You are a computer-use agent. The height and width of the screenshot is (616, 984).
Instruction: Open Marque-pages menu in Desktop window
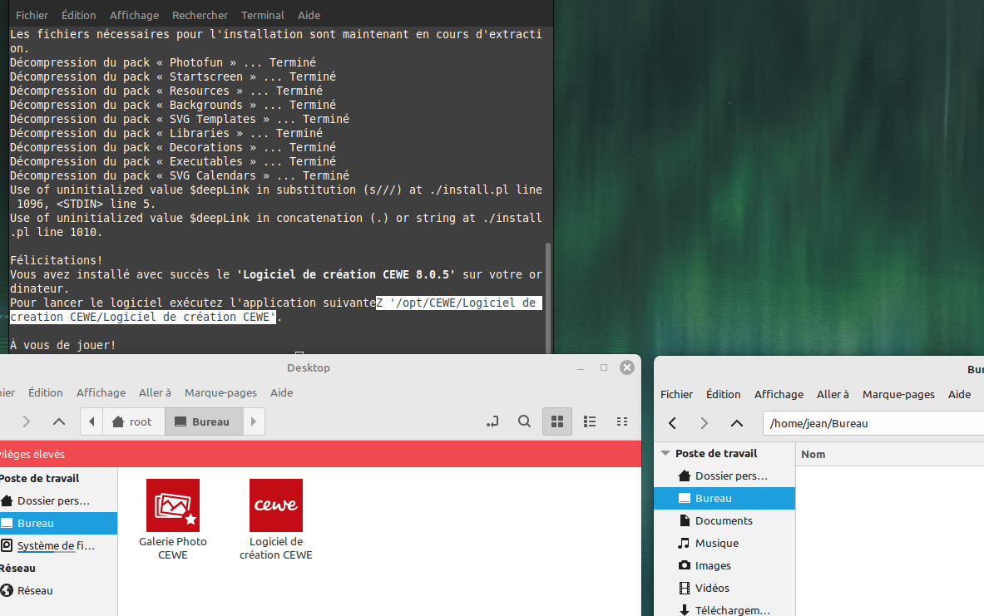pyautogui.click(x=220, y=392)
